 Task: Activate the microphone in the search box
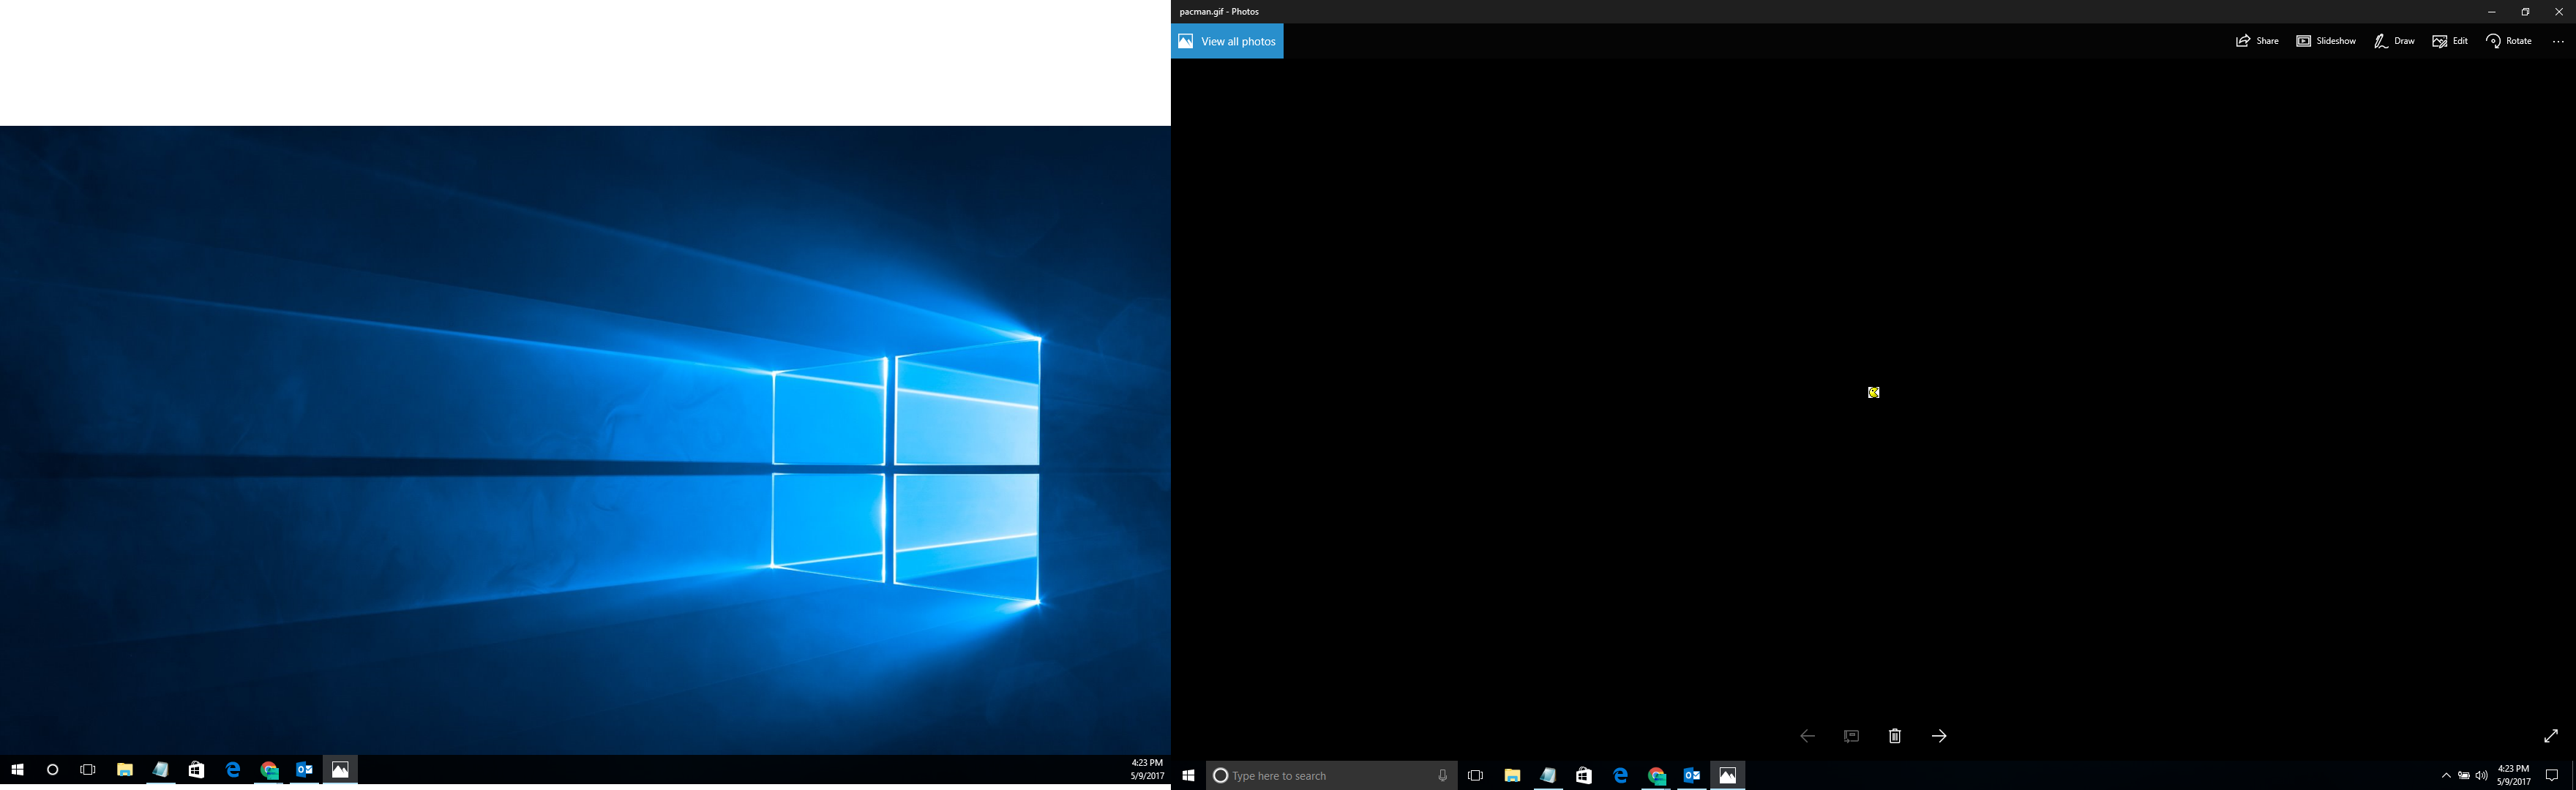coord(1442,775)
